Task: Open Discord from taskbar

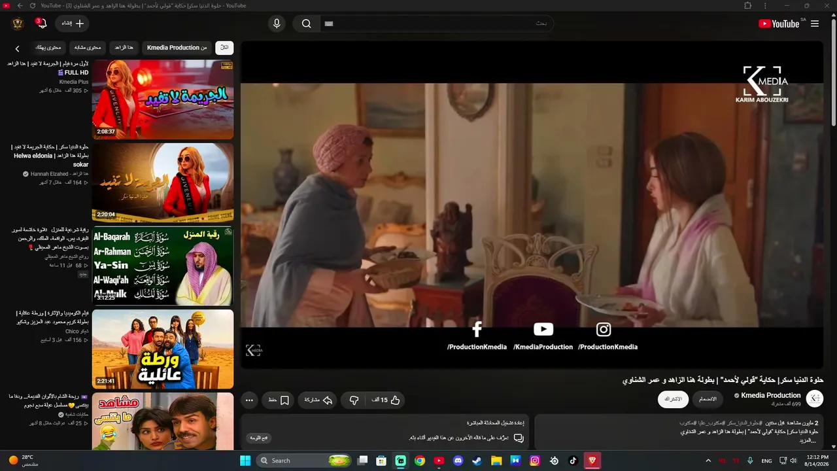Action: point(458,461)
